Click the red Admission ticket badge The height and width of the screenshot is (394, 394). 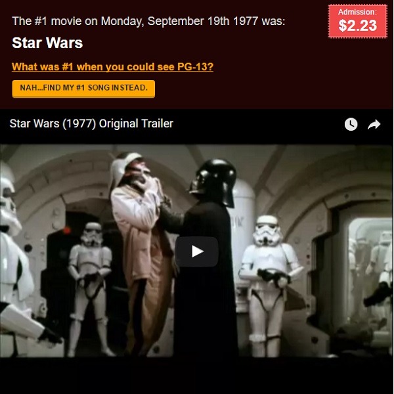coord(357,21)
